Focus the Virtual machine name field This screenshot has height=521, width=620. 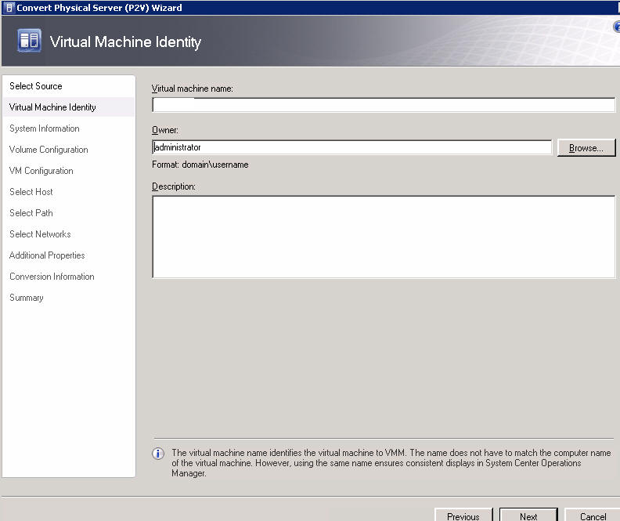click(x=384, y=105)
